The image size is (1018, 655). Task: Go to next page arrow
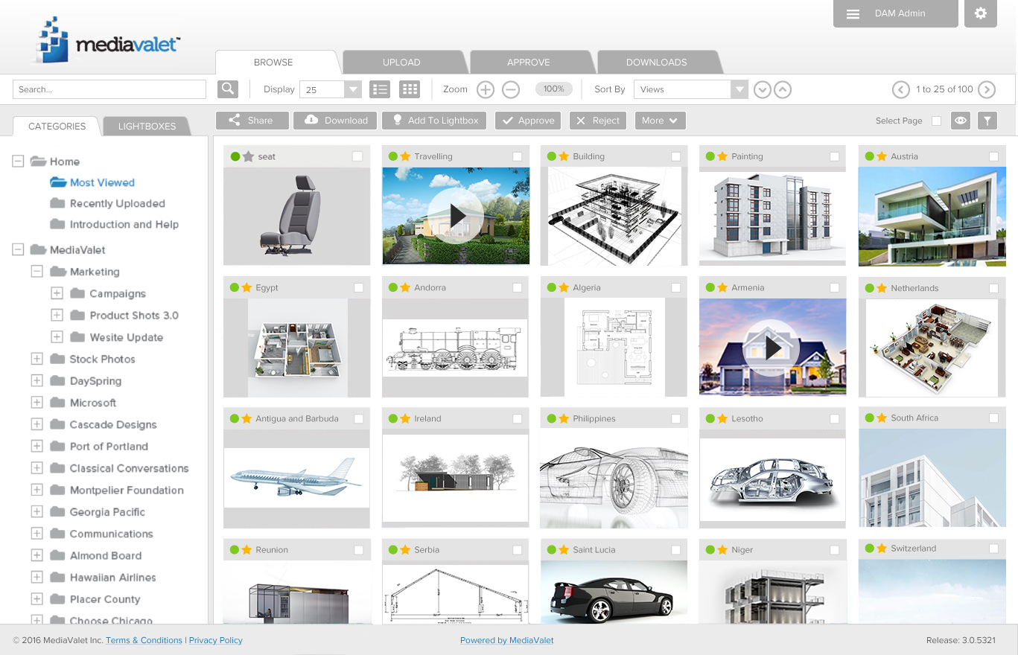pos(987,89)
